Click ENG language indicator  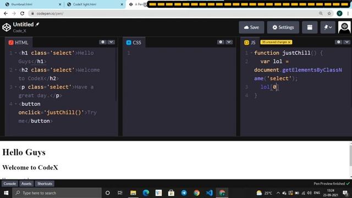pos(317,193)
